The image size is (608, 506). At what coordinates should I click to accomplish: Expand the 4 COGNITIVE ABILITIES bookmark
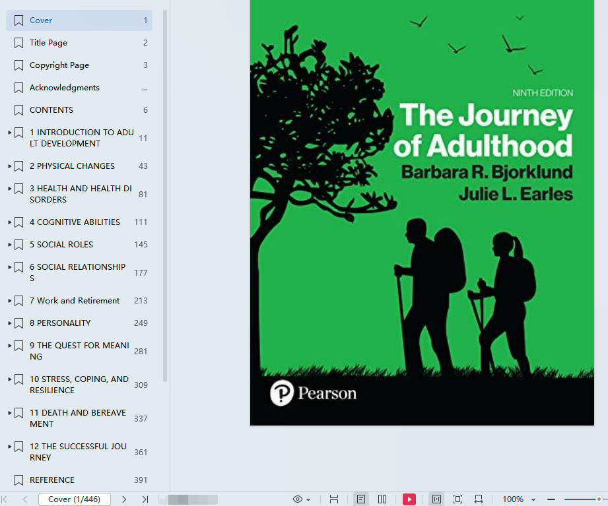[10, 222]
